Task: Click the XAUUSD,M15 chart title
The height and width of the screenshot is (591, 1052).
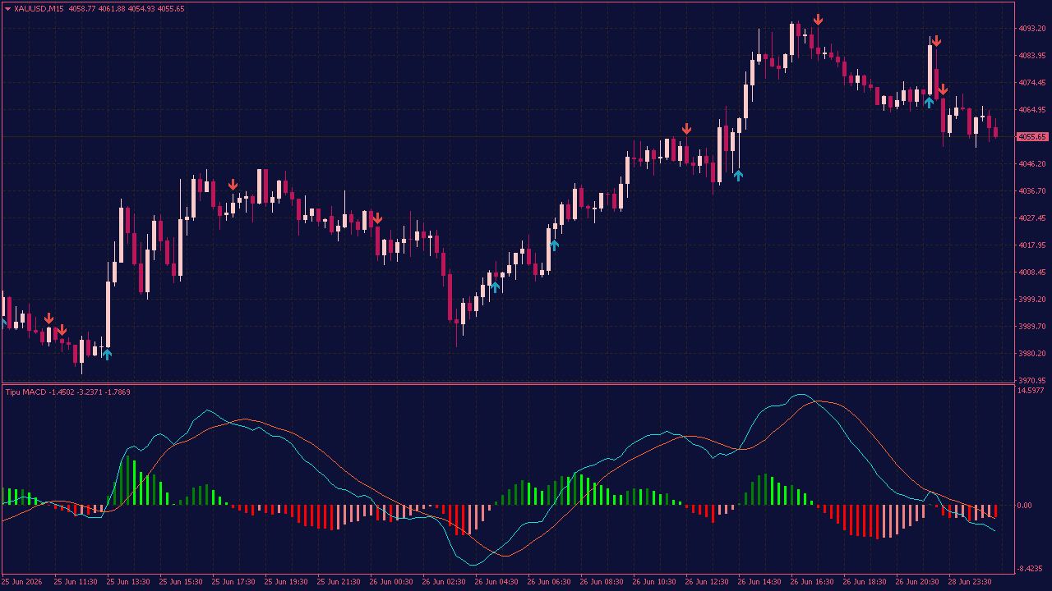Action: click(39, 8)
